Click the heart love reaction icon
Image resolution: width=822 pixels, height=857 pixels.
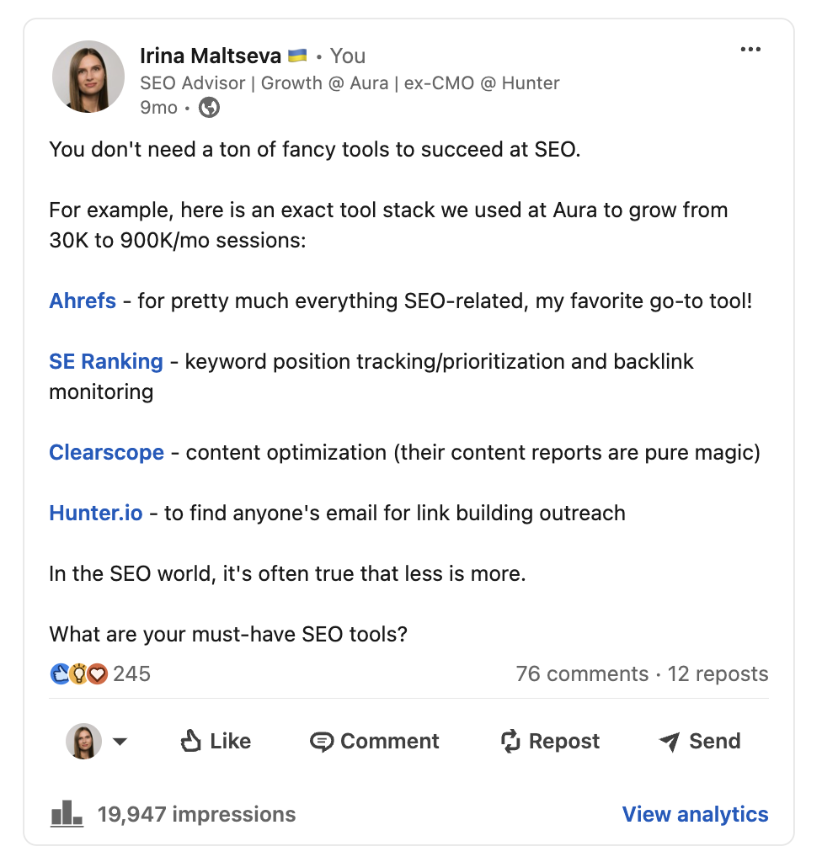[x=98, y=674]
